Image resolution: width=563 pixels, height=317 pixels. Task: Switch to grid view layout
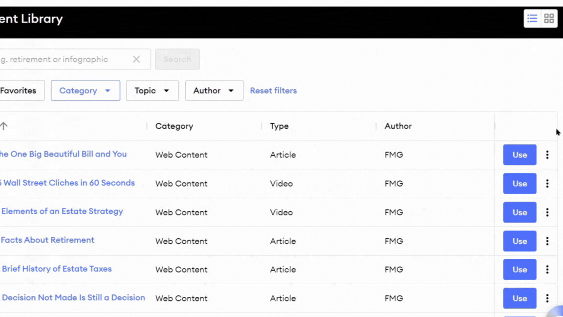548,18
